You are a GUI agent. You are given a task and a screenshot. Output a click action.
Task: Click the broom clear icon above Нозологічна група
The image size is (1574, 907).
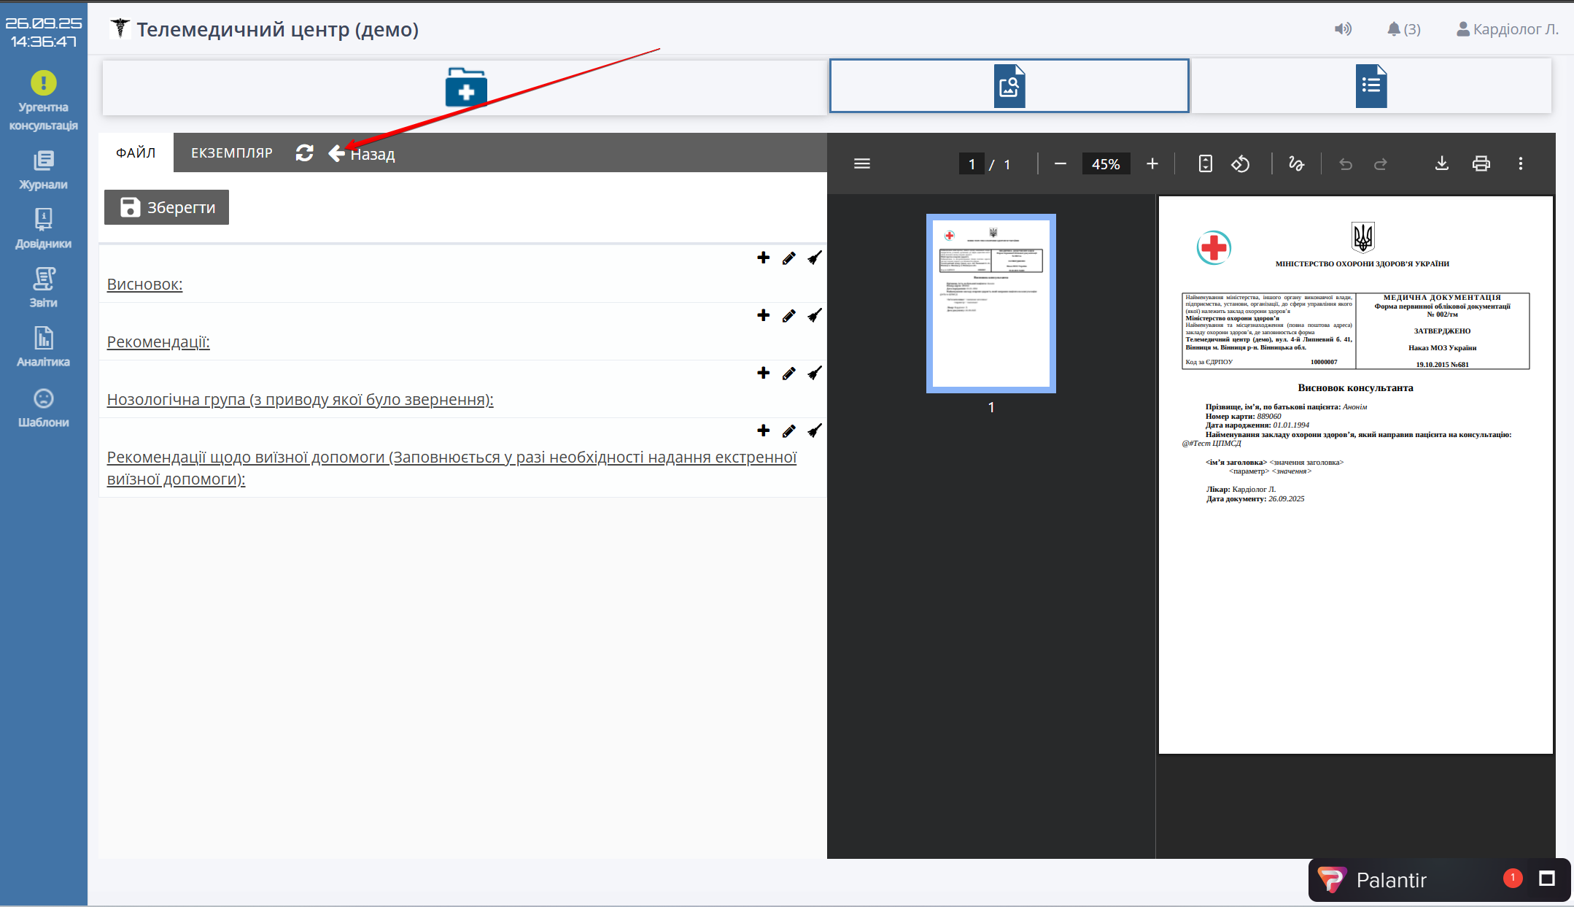click(815, 374)
